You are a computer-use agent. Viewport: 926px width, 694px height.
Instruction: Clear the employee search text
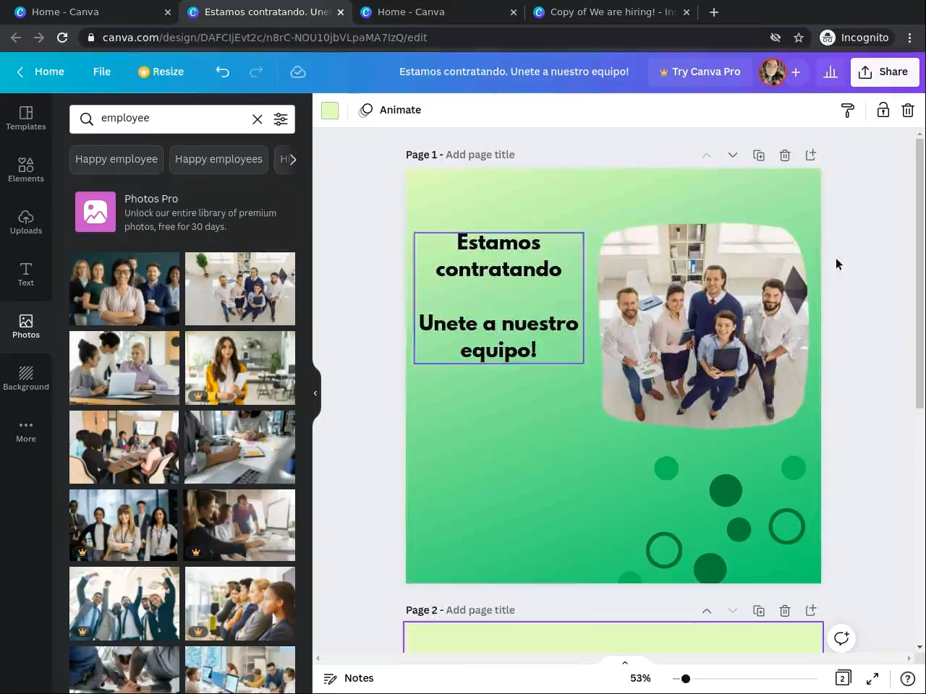point(257,119)
